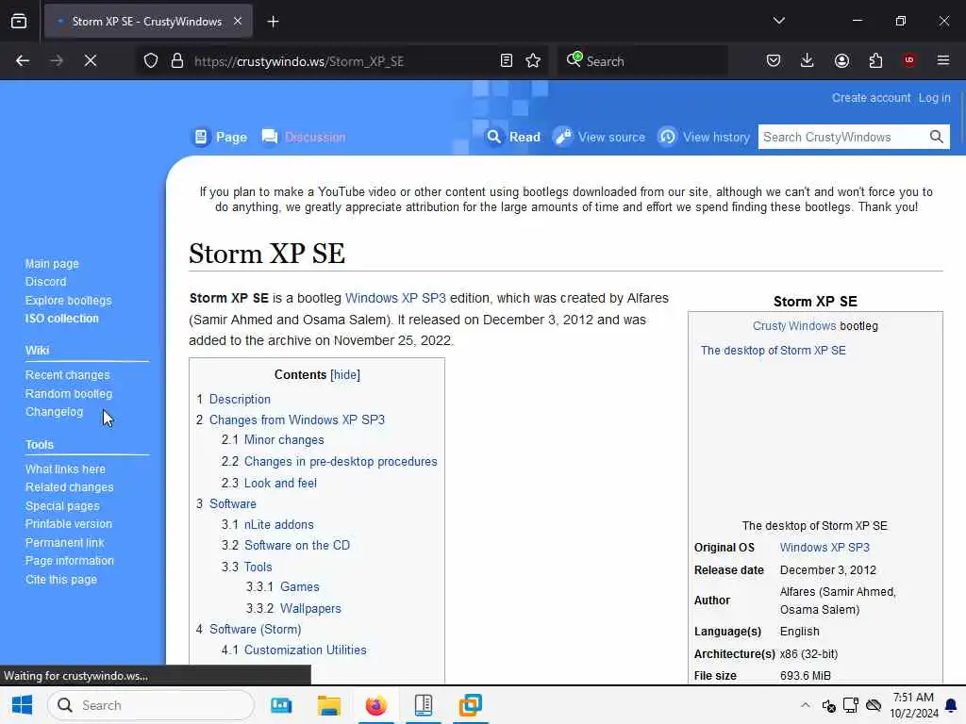Expand the list-all-tabs dropdown arrow
The height and width of the screenshot is (724, 966).
pos(778,21)
